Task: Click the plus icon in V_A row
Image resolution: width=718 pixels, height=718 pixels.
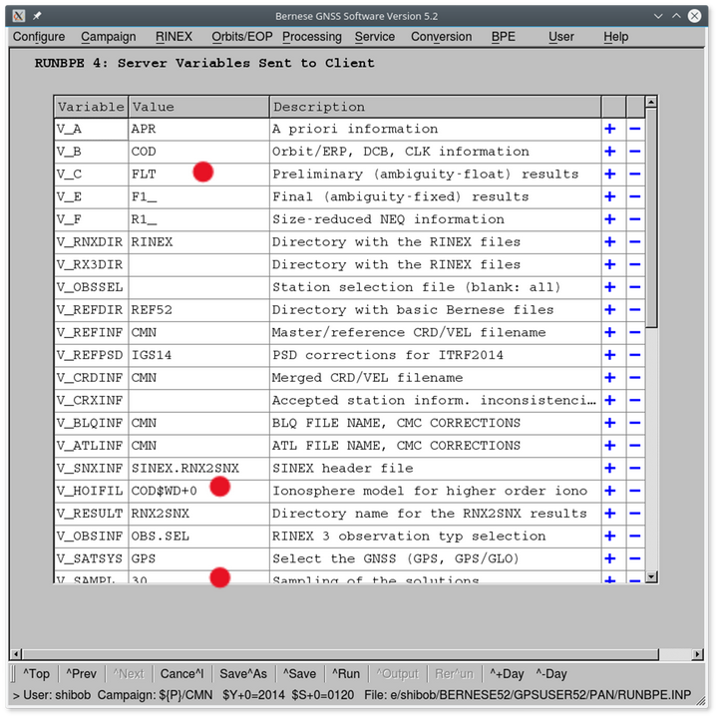Action: point(610,129)
